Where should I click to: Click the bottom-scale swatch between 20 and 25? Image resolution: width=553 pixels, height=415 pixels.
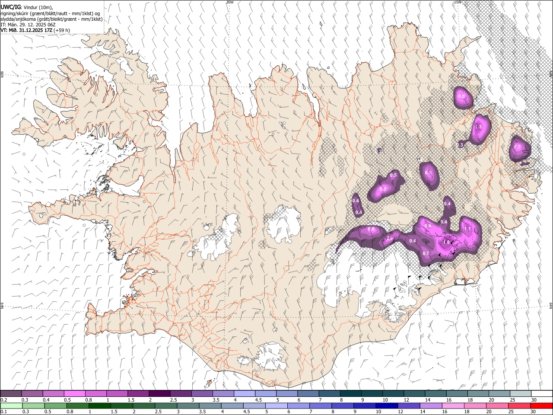click(496, 405)
